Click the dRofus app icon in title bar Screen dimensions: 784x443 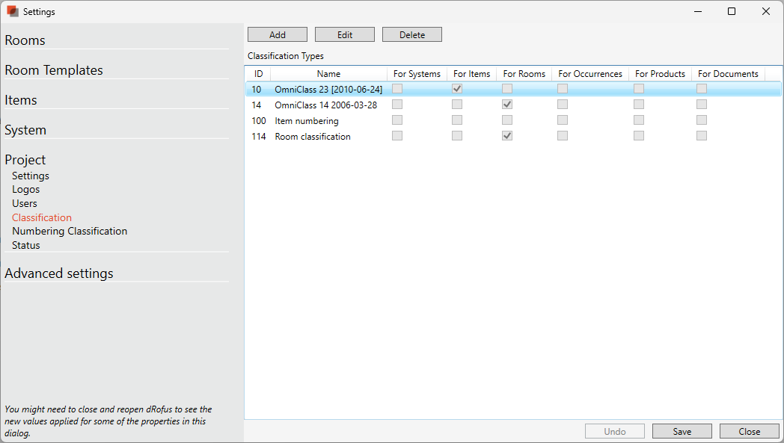pos(12,11)
